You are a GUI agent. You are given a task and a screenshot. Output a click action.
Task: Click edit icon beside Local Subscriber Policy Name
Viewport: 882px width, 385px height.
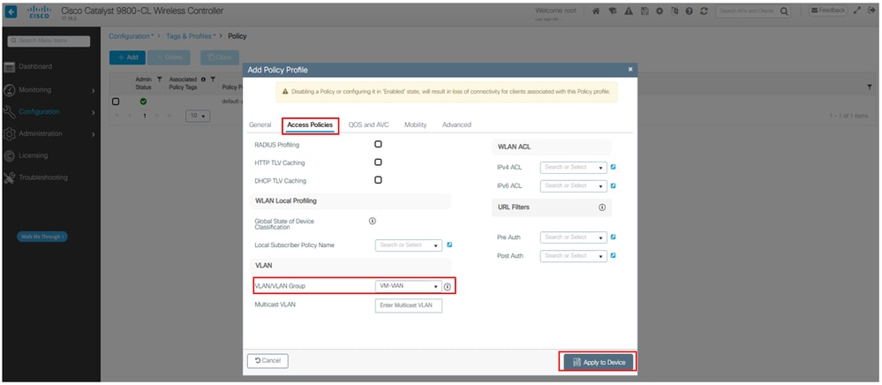point(449,245)
